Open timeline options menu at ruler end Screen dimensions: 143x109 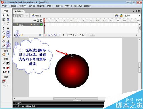pos(139,20)
